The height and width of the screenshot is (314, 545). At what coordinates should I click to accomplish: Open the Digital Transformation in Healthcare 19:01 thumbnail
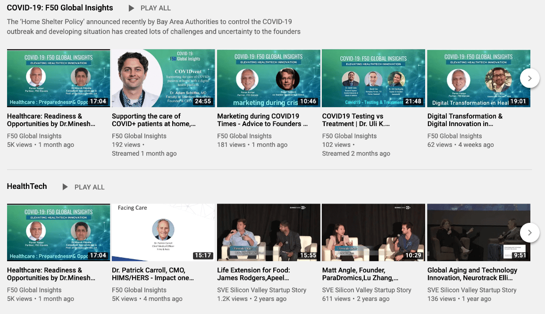tap(478, 78)
